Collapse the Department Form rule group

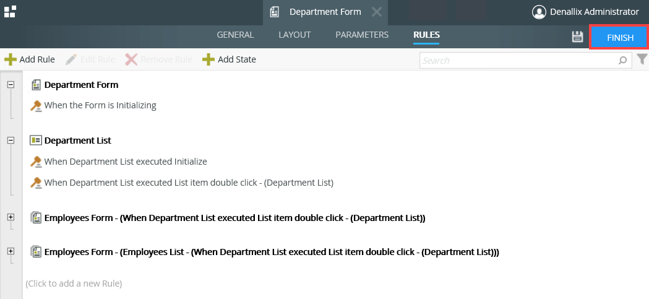(11, 85)
